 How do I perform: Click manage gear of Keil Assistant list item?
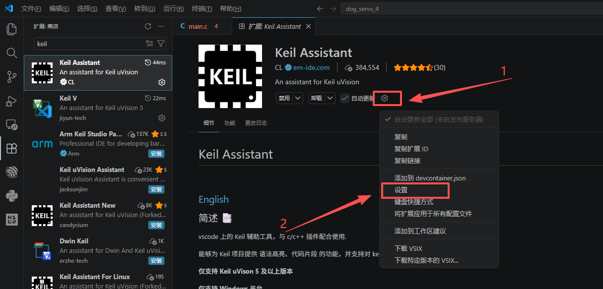161,82
